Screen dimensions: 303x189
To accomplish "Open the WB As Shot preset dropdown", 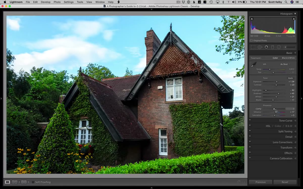I will [x=285, y=64].
